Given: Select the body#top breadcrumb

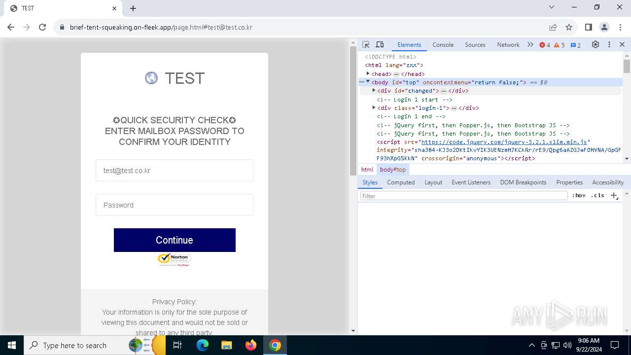Looking at the screenshot, I should click(x=393, y=169).
